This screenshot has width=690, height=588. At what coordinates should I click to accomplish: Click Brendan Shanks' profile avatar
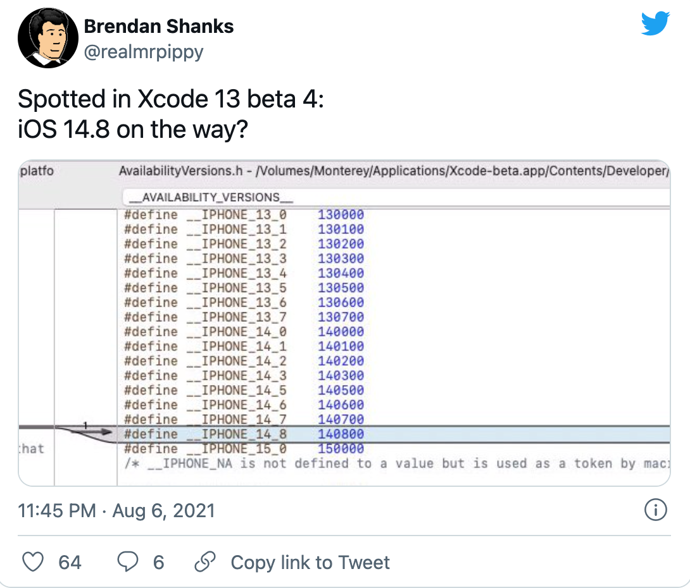point(43,39)
